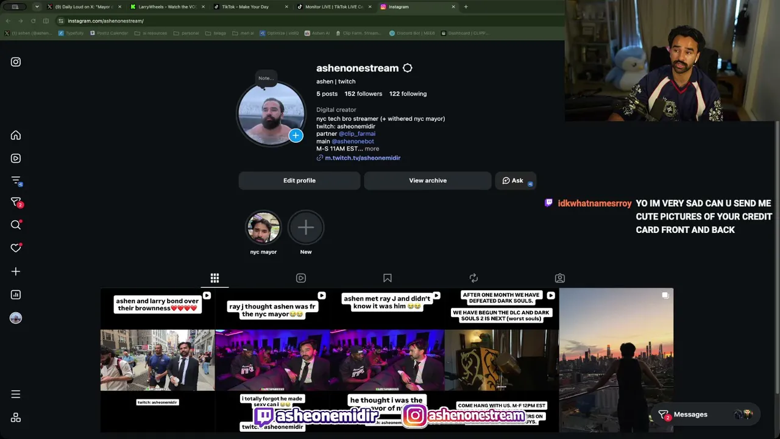The width and height of the screenshot is (780, 439).
Task: Click the browser back arrow
Action: (x=8, y=21)
